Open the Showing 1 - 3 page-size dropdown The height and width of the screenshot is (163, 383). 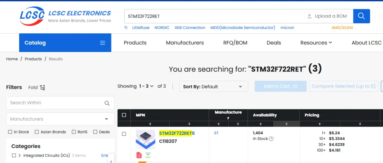(146, 86)
